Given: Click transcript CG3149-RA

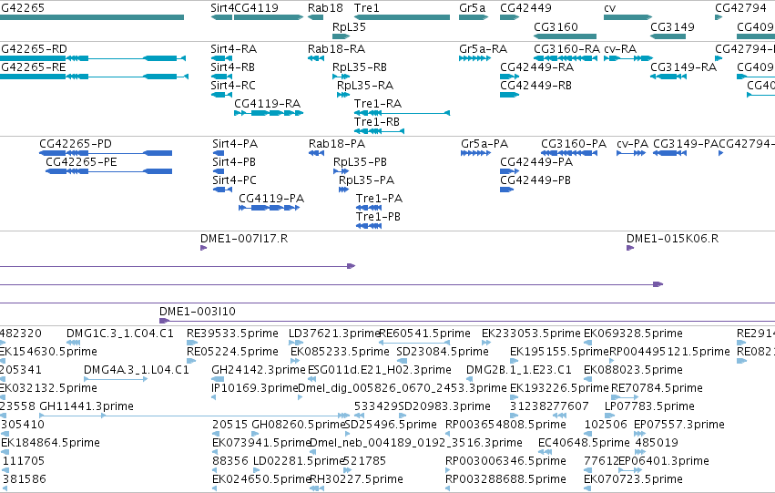Looking at the screenshot, I should (668, 77).
